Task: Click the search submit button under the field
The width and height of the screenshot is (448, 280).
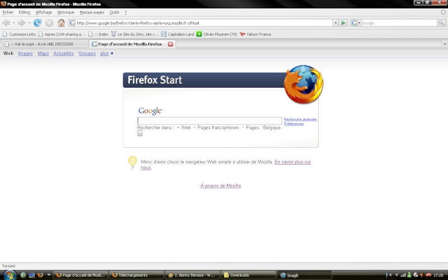Action: [x=139, y=133]
